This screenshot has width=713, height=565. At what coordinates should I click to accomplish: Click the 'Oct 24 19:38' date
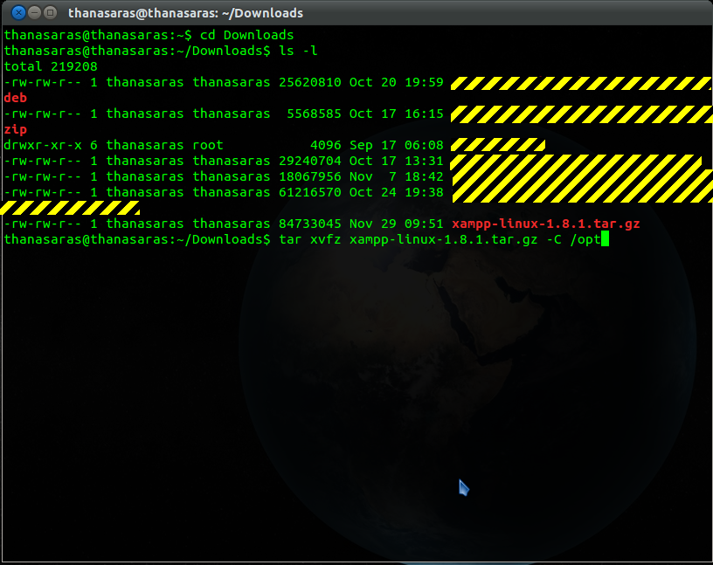point(396,192)
